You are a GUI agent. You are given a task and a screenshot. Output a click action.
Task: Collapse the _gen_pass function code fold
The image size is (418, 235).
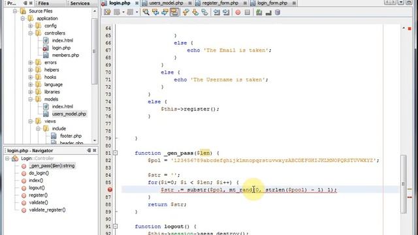coord(115,153)
